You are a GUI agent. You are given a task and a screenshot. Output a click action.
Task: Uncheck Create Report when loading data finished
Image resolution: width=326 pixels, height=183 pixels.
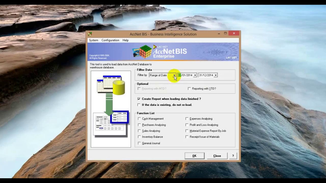[x=139, y=99]
